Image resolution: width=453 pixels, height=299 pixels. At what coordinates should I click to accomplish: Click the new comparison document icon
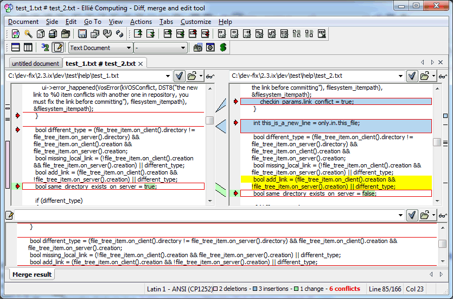pyautogui.click(x=16, y=34)
